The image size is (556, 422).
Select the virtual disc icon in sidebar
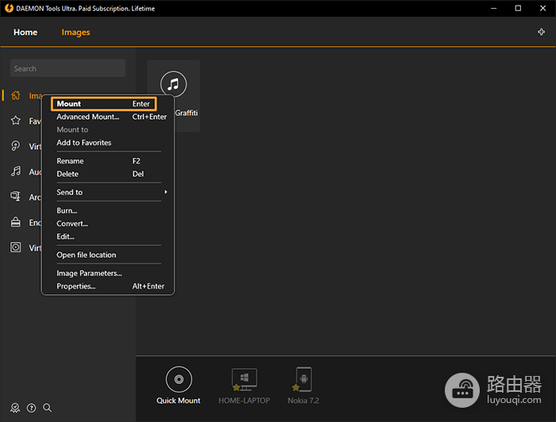[x=16, y=146]
